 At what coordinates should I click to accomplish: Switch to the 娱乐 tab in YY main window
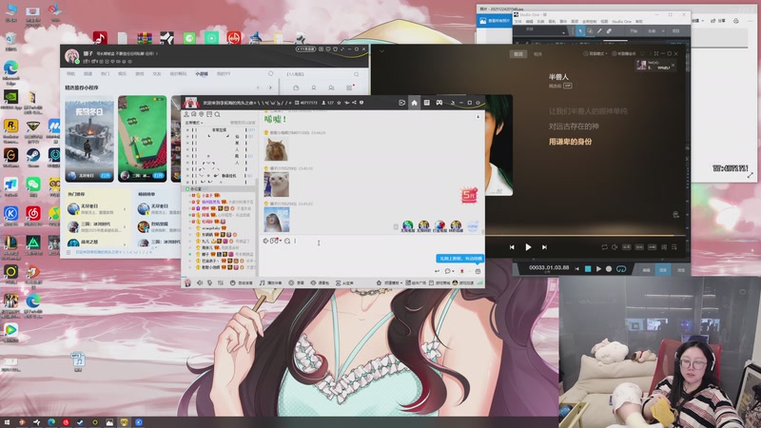[123, 74]
